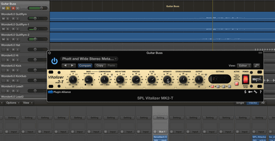The image size is (275, 141).
Task: Select the Wonder6.0 GuitRym-2 audio region
Action: [x=162, y=37]
